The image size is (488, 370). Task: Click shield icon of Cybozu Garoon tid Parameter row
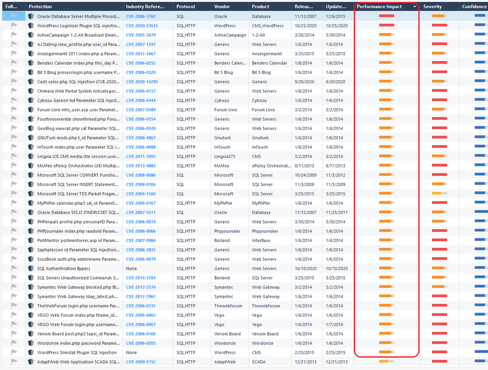click(31, 100)
